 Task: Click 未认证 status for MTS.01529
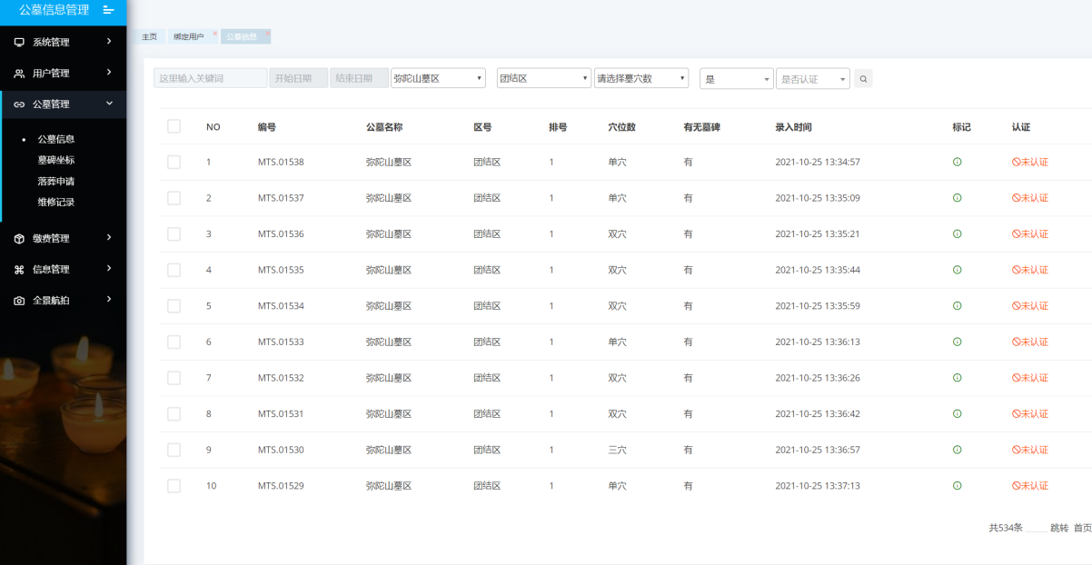tap(1030, 486)
